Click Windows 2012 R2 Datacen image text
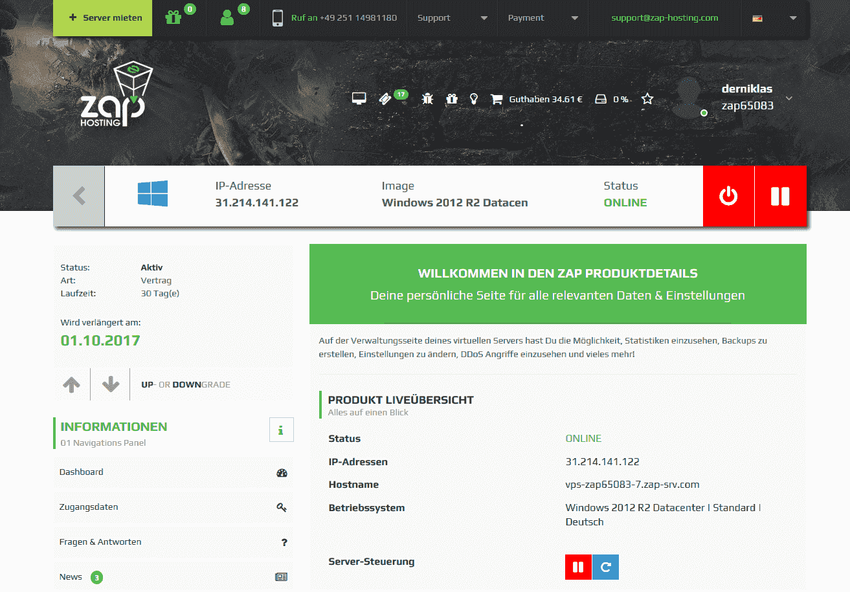The image size is (850, 592). 455,203
